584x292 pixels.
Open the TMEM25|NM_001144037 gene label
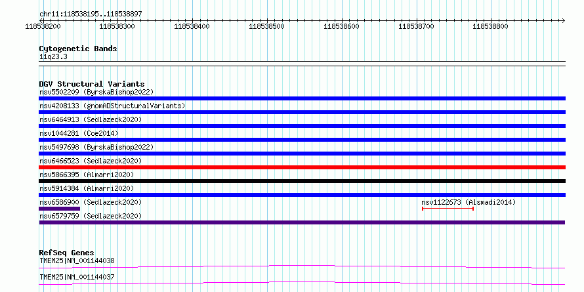click(77, 277)
